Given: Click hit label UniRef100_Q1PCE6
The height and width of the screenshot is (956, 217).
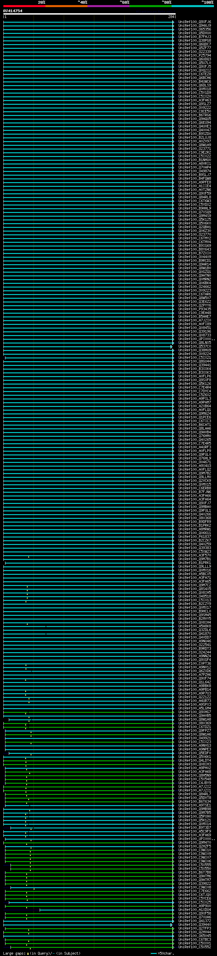Looking at the screenshot, I should tap(195, 417).
